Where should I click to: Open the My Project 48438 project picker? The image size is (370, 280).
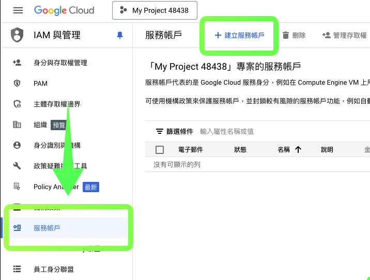(x=154, y=10)
